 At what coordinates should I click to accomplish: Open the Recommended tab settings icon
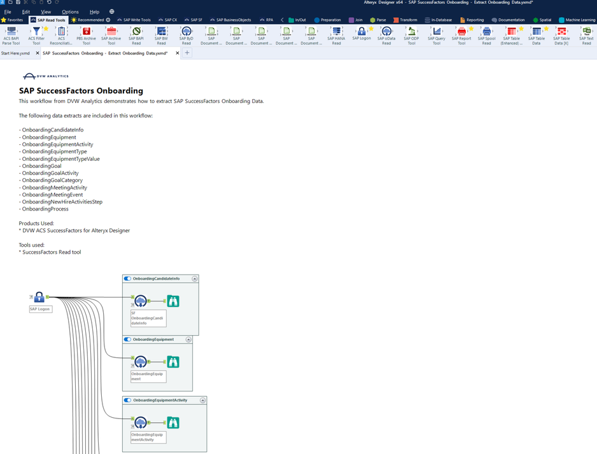coord(108,20)
